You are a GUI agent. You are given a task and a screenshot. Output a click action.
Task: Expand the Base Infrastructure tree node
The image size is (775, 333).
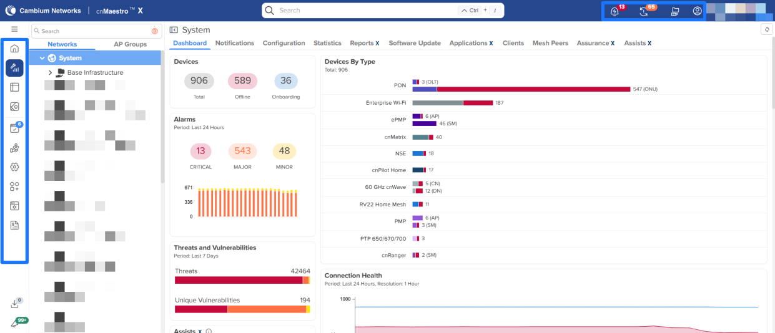[x=50, y=73]
